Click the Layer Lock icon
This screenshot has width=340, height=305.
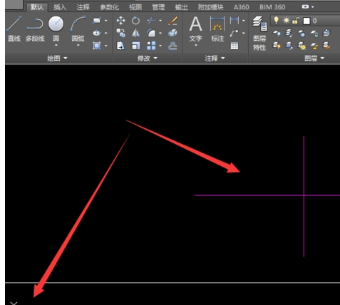point(314,33)
